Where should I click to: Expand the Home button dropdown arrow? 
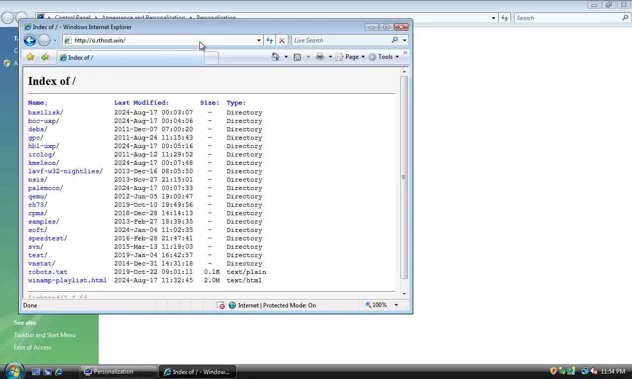tap(286, 57)
